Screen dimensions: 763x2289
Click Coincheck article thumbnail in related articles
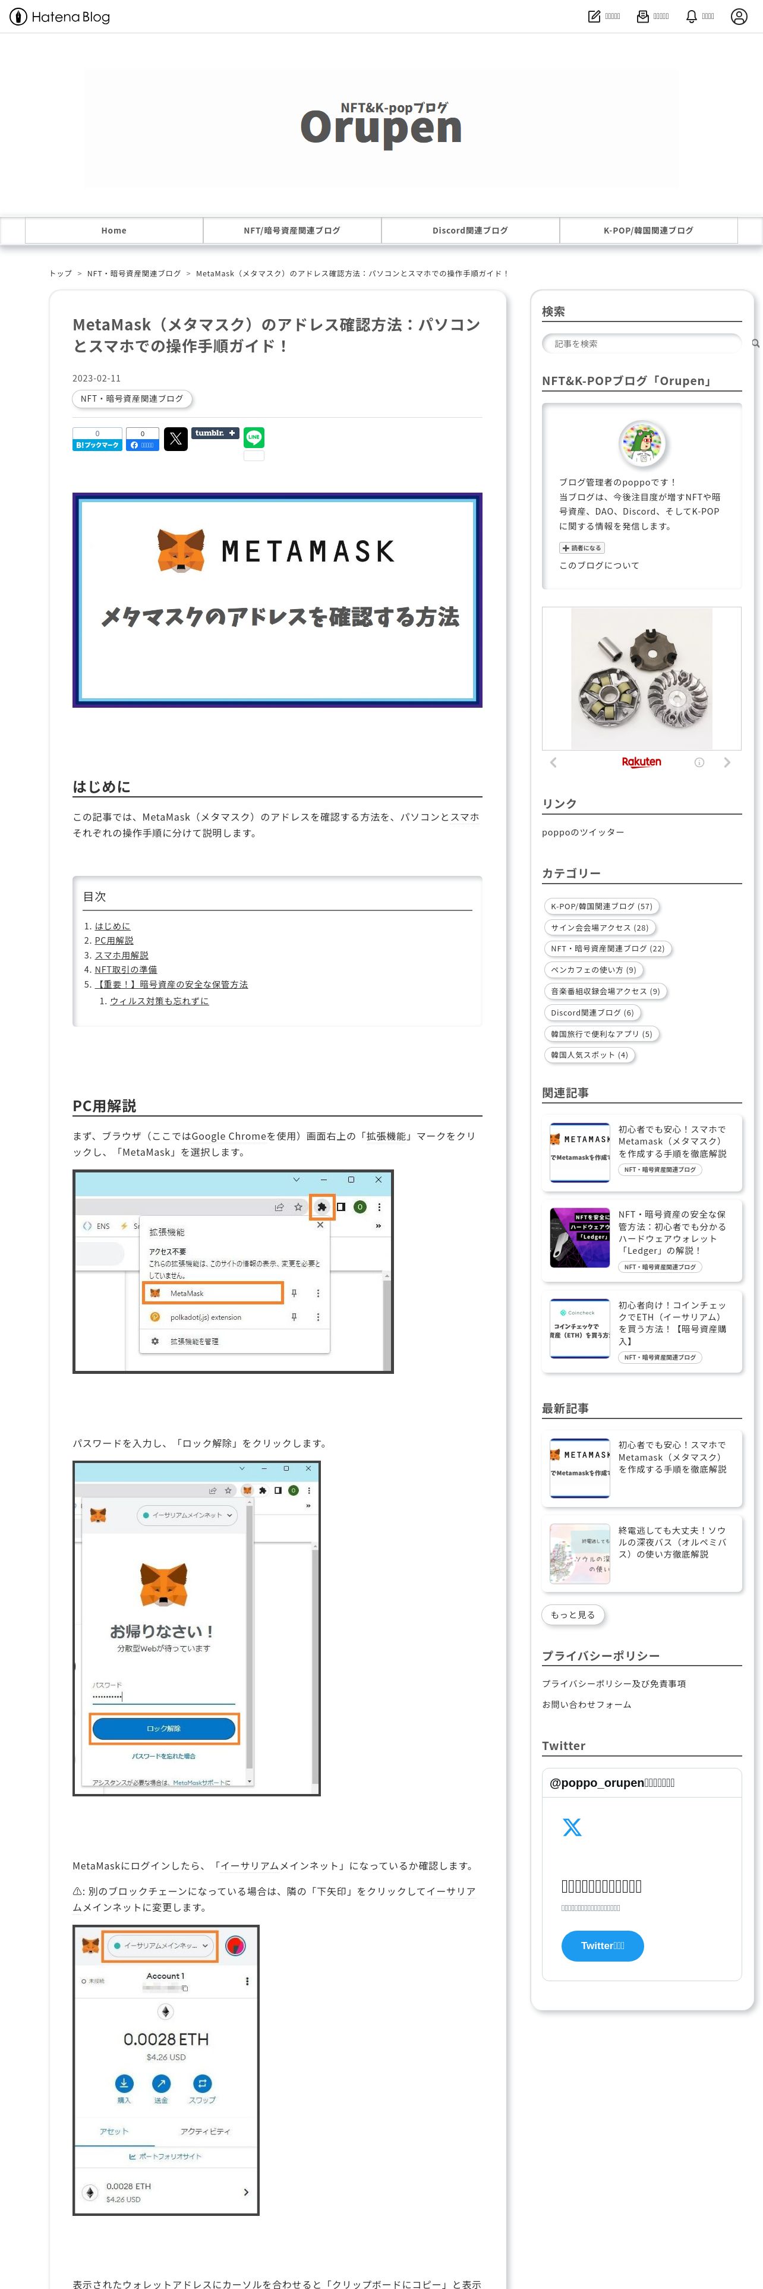click(x=580, y=1329)
